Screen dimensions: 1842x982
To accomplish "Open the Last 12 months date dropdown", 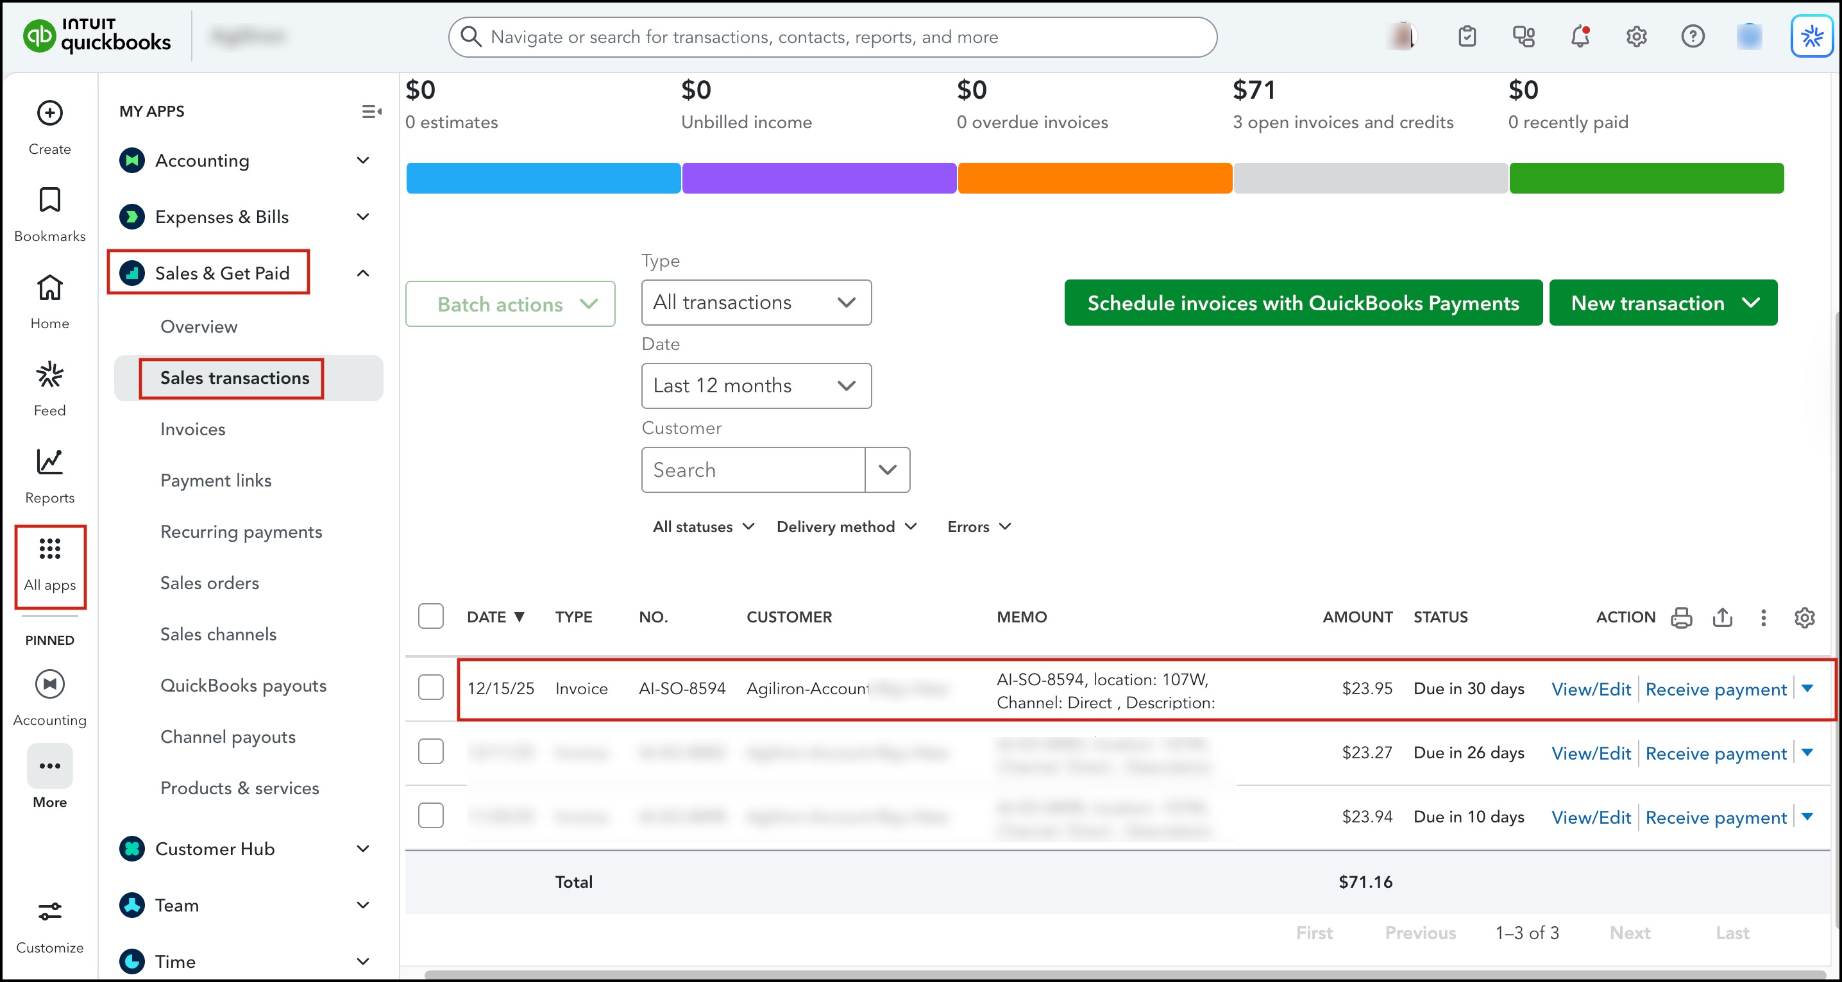I will coord(756,386).
